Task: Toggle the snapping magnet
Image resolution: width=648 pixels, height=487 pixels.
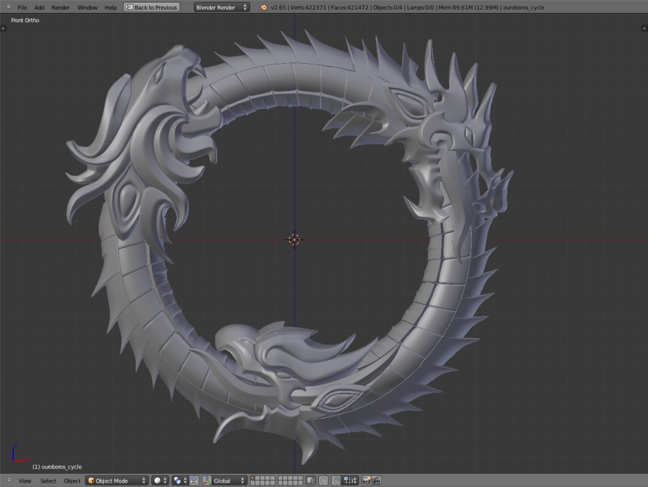Action: click(x=335, y=480)
